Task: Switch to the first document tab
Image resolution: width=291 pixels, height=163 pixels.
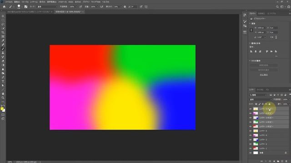Action: [29, 12]
